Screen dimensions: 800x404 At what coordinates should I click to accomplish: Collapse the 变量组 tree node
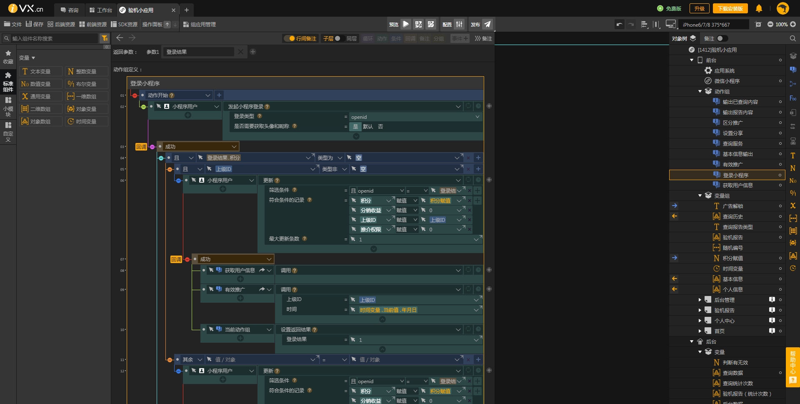coord(700,196)
